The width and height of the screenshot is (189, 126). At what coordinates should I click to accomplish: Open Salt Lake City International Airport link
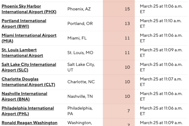click(x=29, y=67)
